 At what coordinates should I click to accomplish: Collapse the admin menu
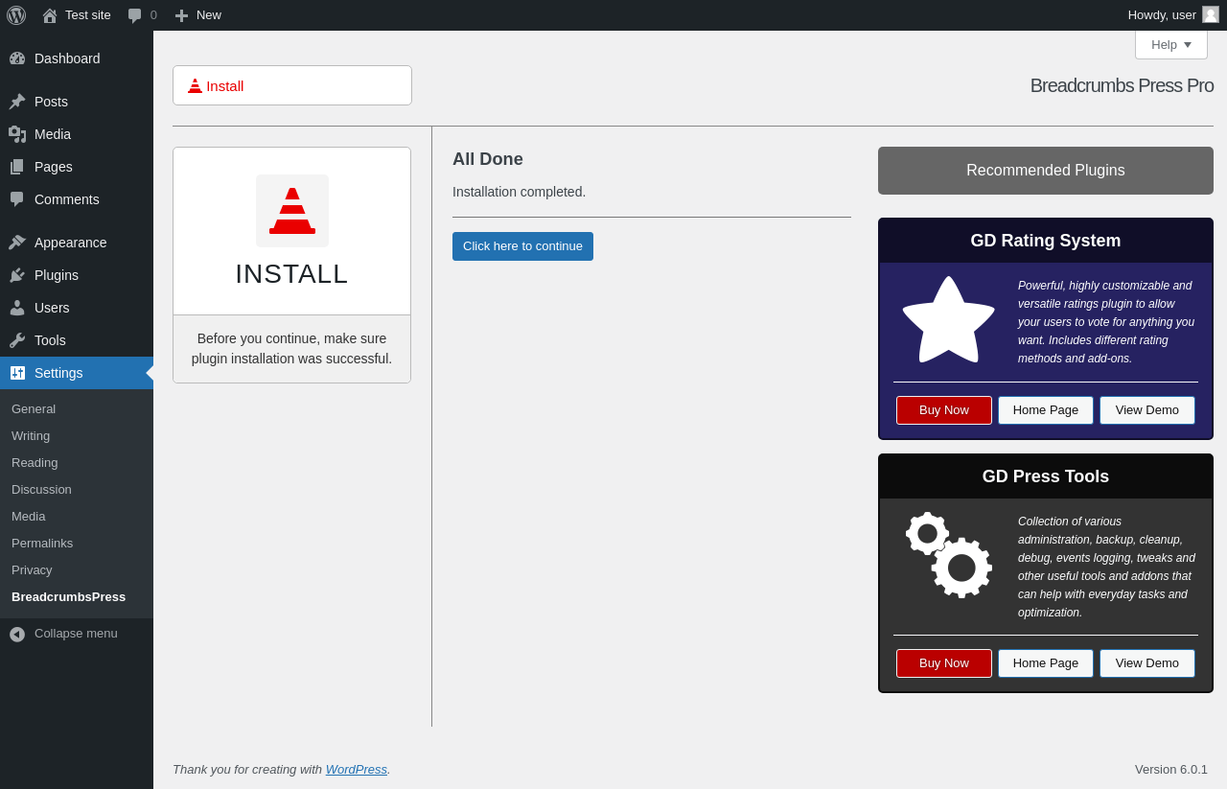point(77,634)
